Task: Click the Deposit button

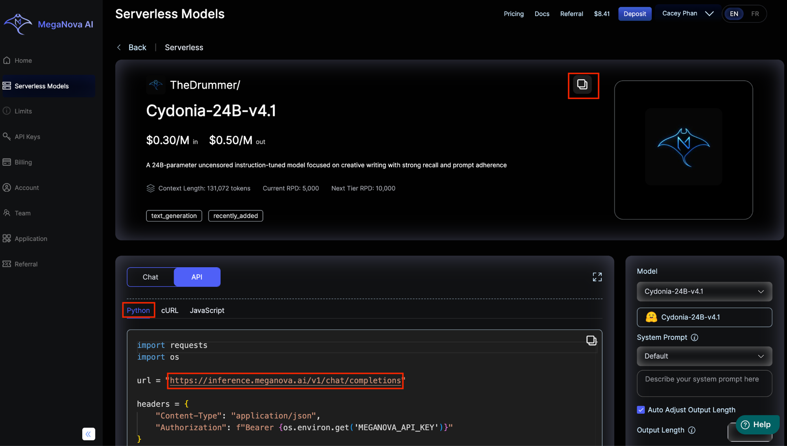Action: (634, 14)
